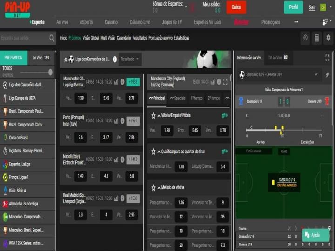Viewport: 335px width, 251px height.
Task: Open bet history clock icon
Action: click(x=305, y=38)
